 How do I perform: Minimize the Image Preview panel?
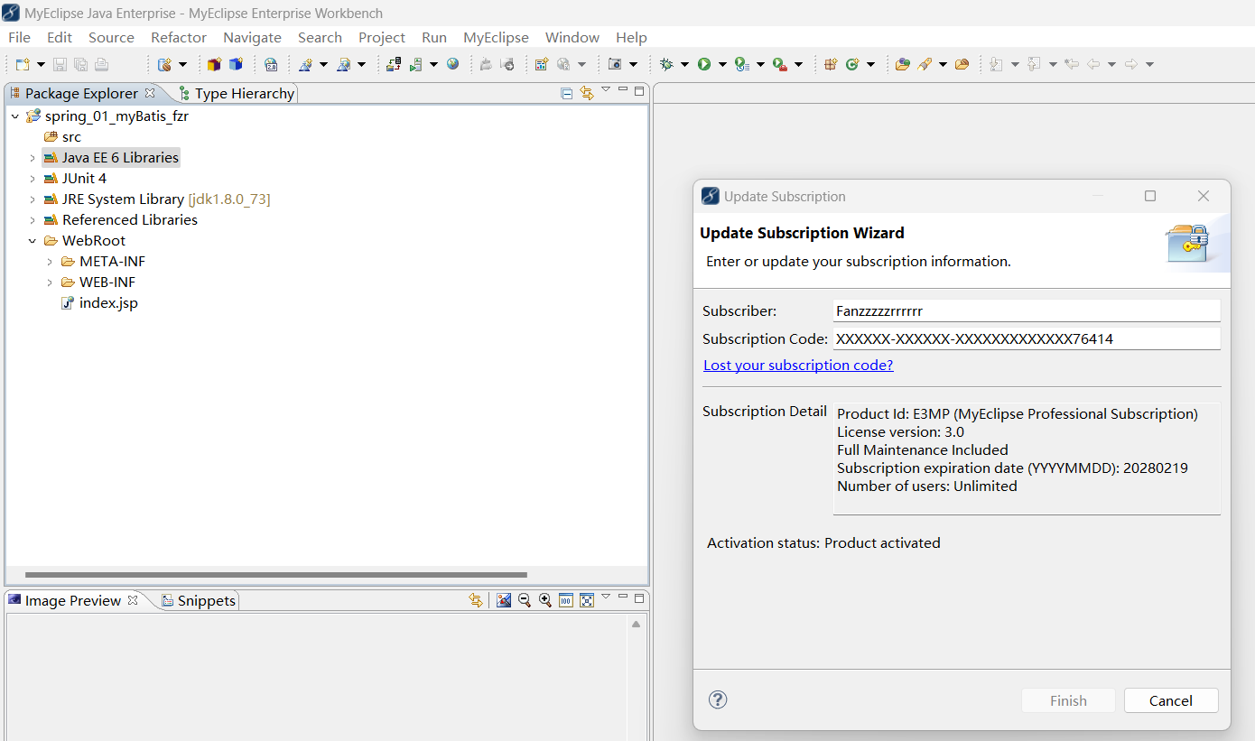click(623, 597)
